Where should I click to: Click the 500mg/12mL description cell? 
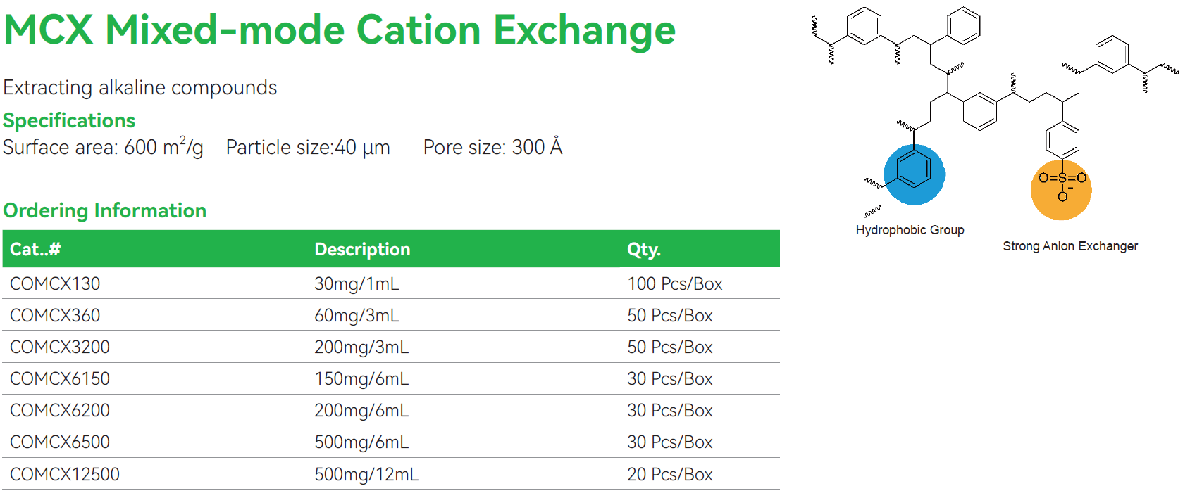pos(366,474)
